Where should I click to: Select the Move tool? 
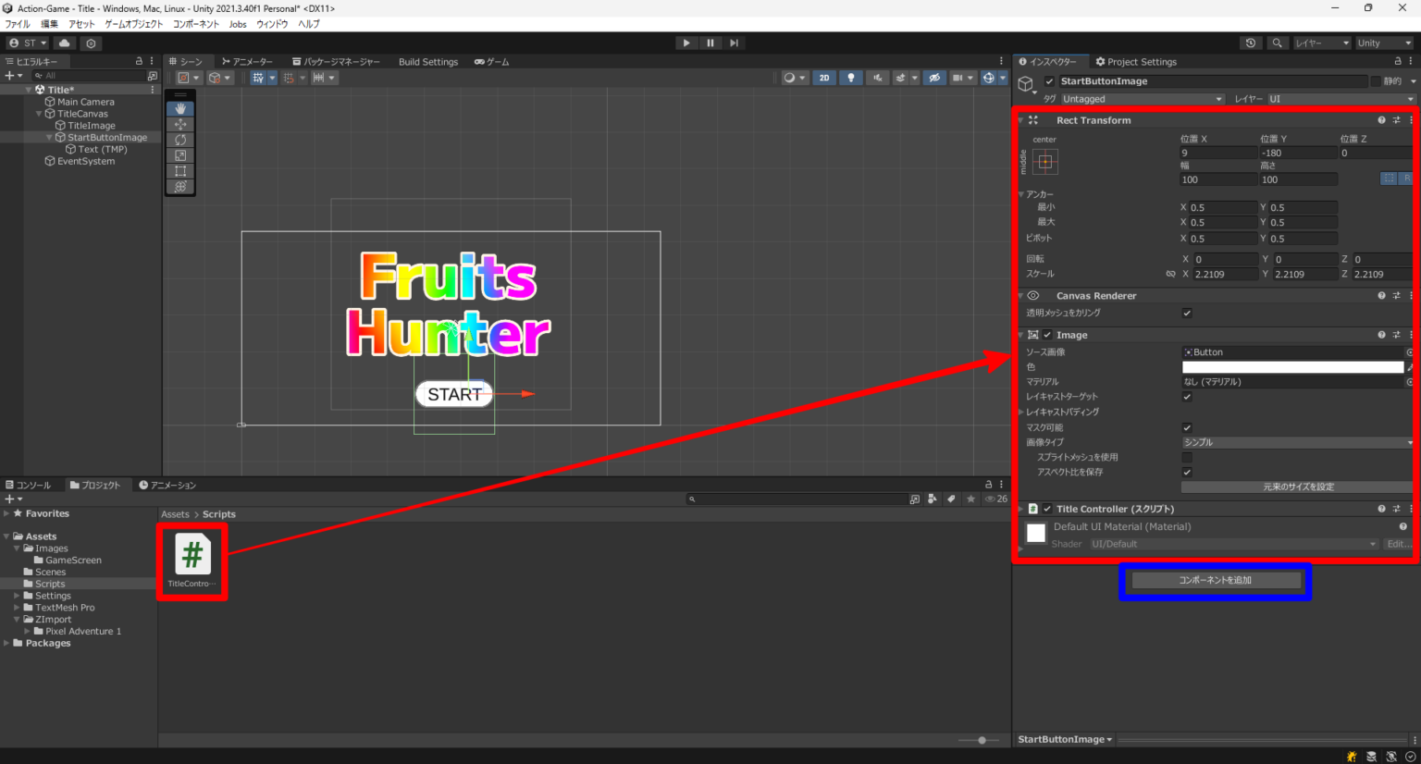coord(179,124)
